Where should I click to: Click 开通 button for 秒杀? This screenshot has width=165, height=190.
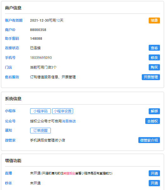154,183
